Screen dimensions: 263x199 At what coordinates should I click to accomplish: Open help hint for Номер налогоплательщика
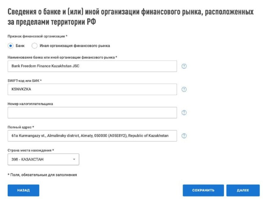point(184,113)
